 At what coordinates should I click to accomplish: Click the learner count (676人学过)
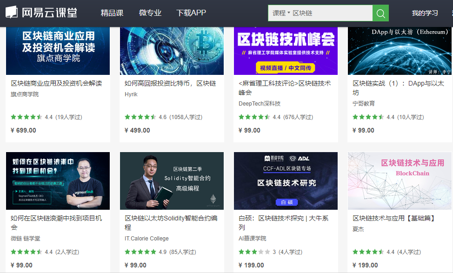[298, 117]
